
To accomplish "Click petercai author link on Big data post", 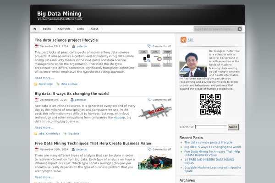I will point(80,100).
